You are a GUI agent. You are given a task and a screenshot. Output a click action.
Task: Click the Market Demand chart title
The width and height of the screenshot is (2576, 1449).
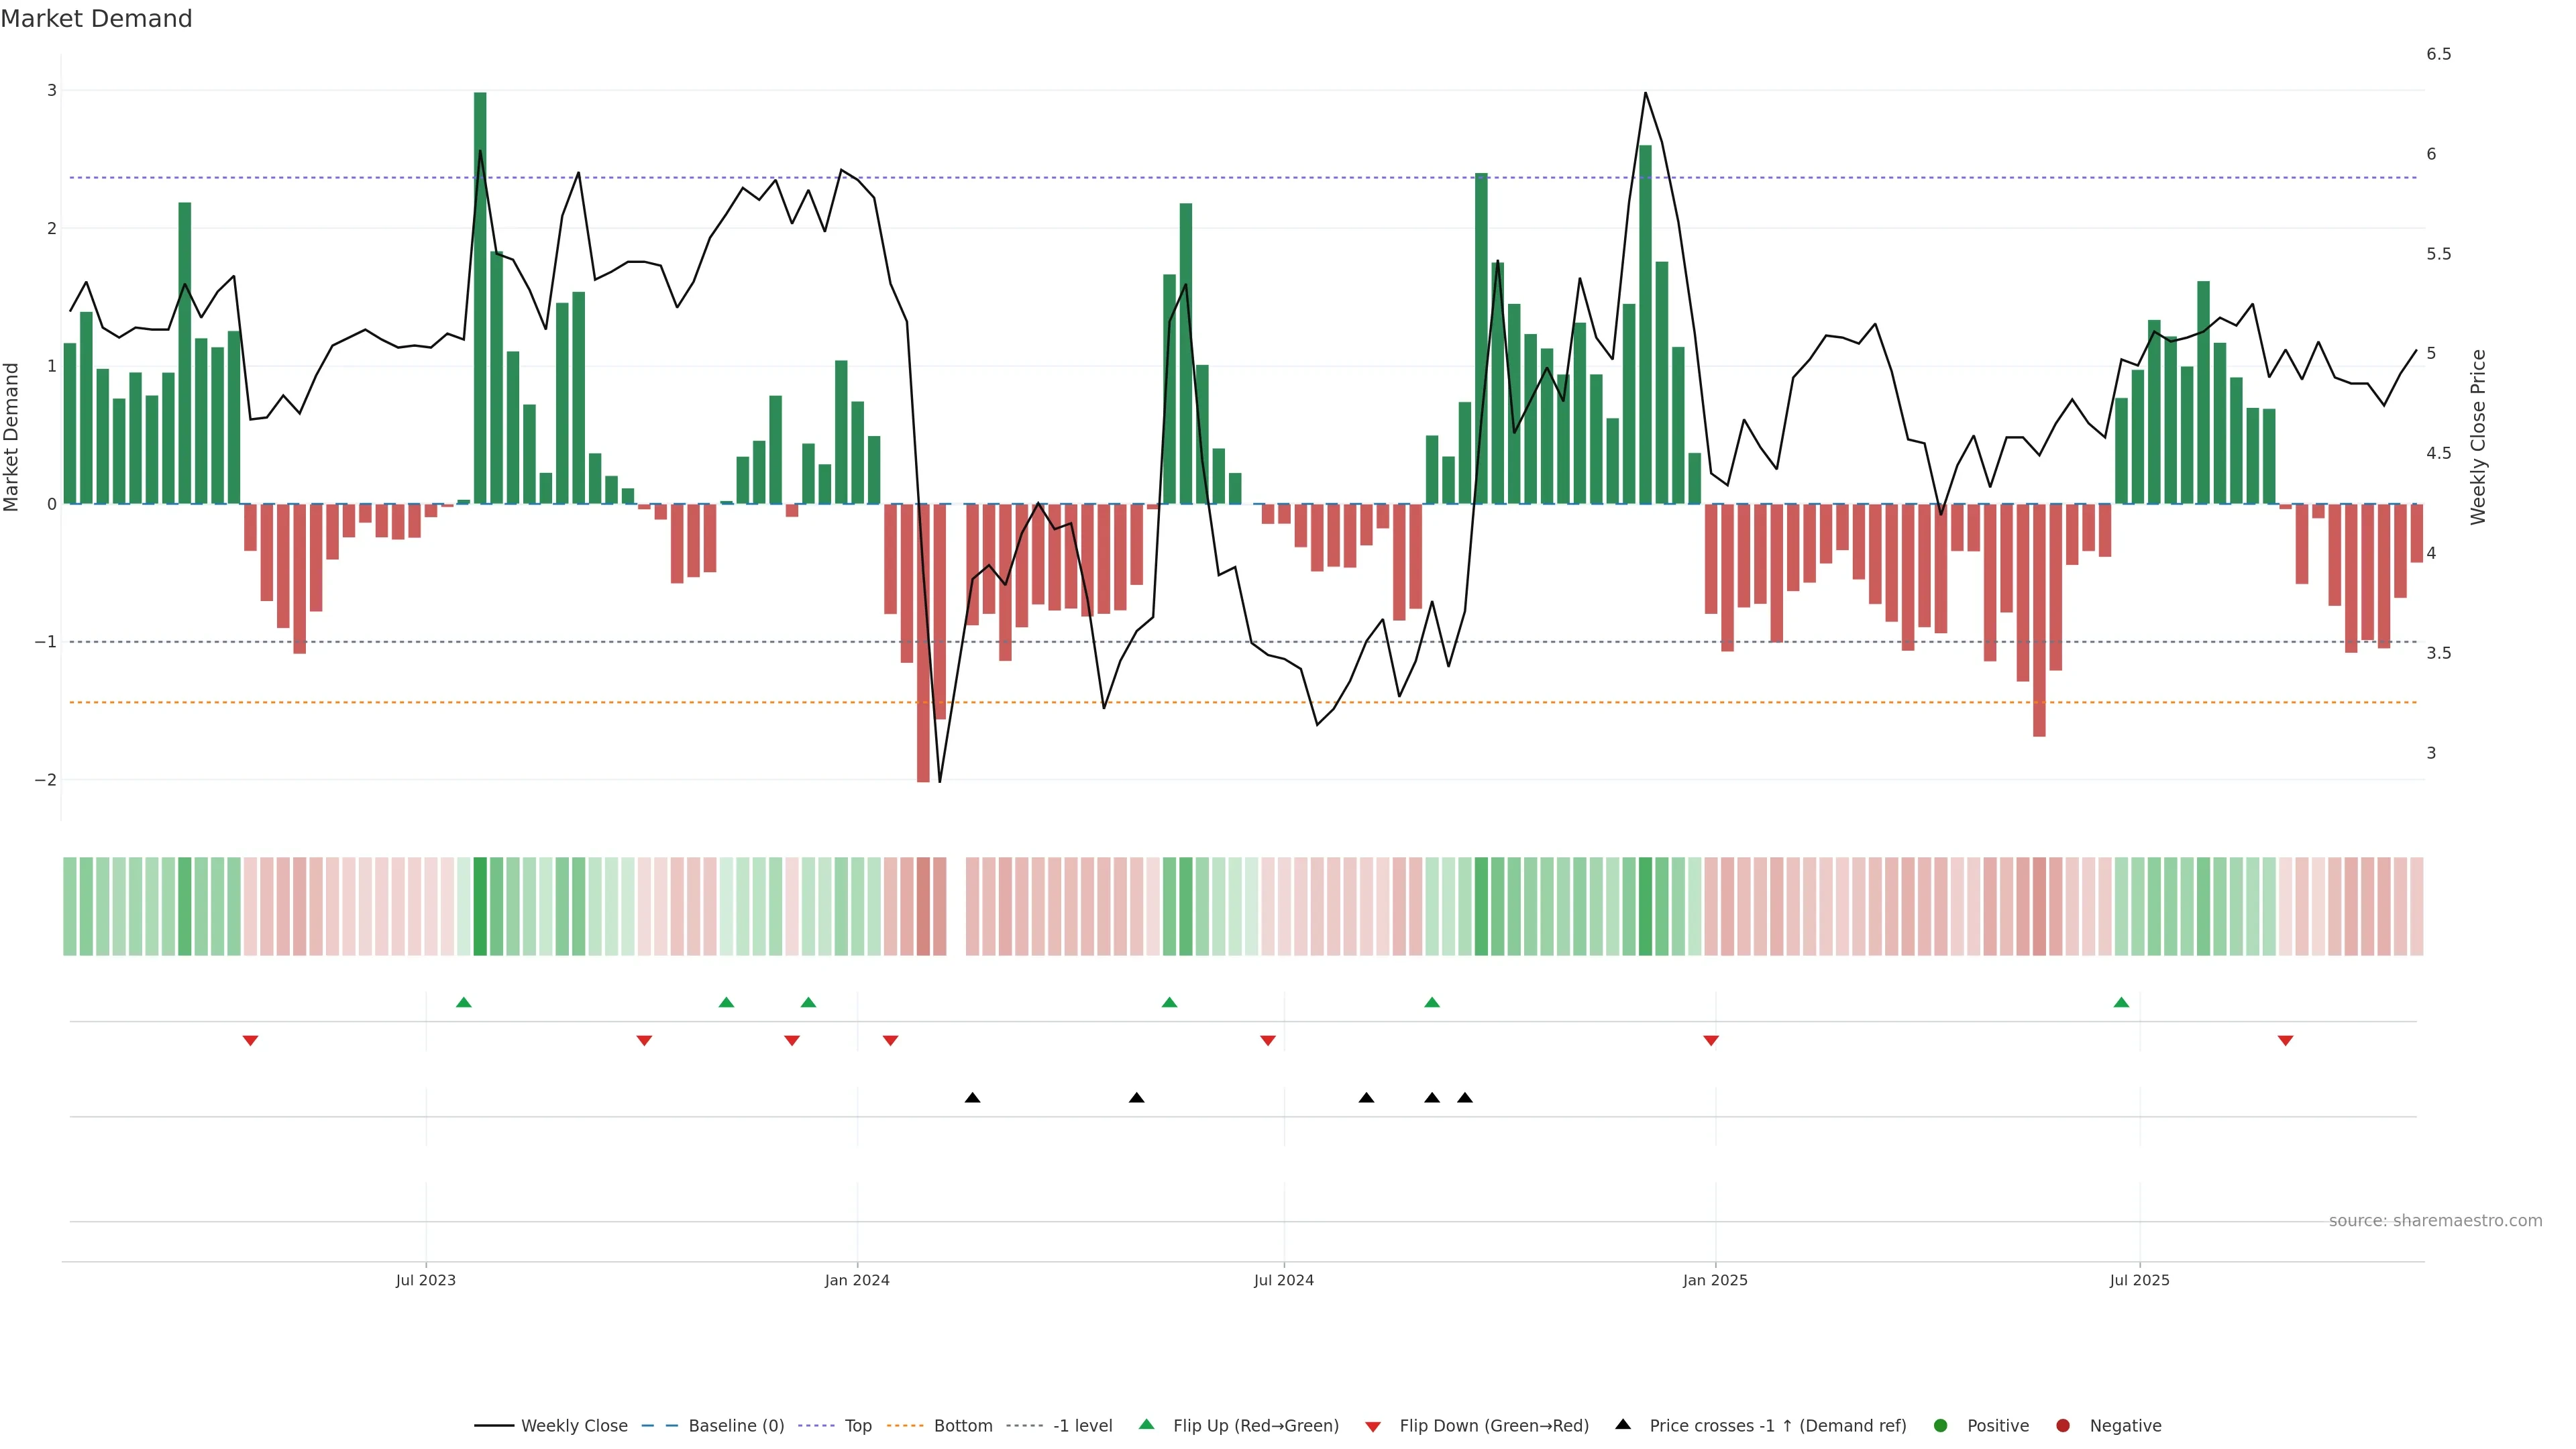pyautogui.click(x=96, y=19)
